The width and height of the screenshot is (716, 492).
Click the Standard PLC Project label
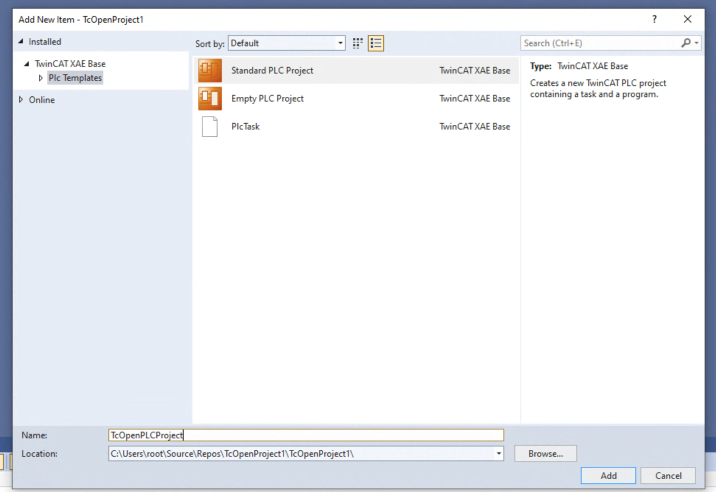point(272,70)
